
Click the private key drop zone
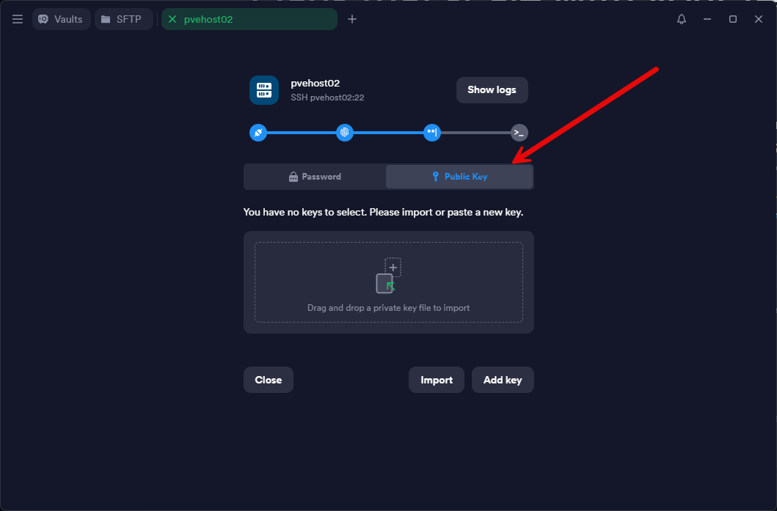click(x=389, y=282)
